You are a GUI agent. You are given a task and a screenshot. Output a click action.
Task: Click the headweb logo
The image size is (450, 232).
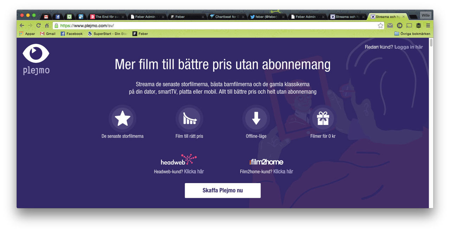[179, 160]
